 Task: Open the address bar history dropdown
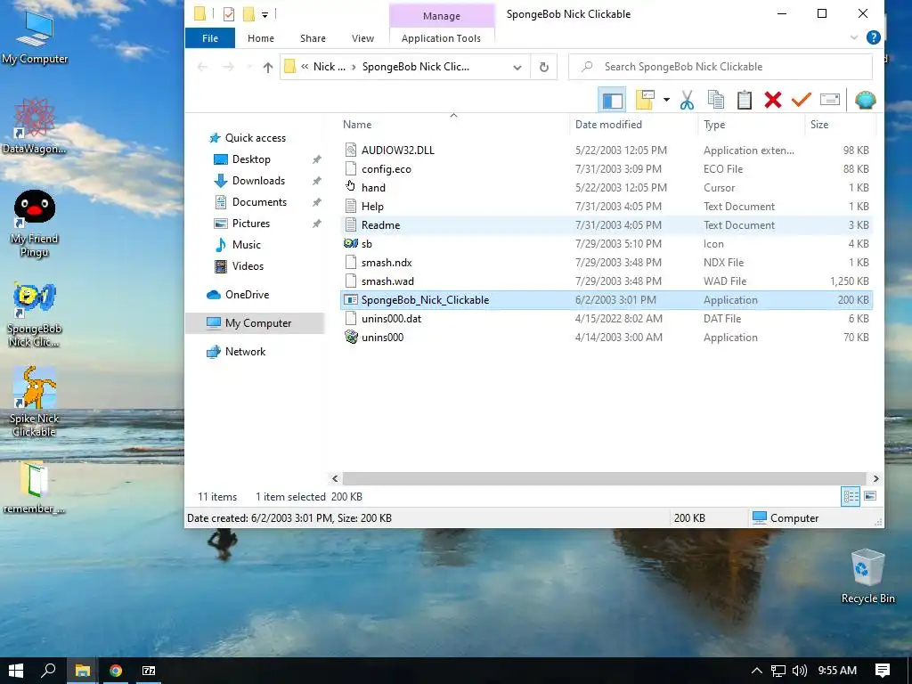click(x=517, y=68)
